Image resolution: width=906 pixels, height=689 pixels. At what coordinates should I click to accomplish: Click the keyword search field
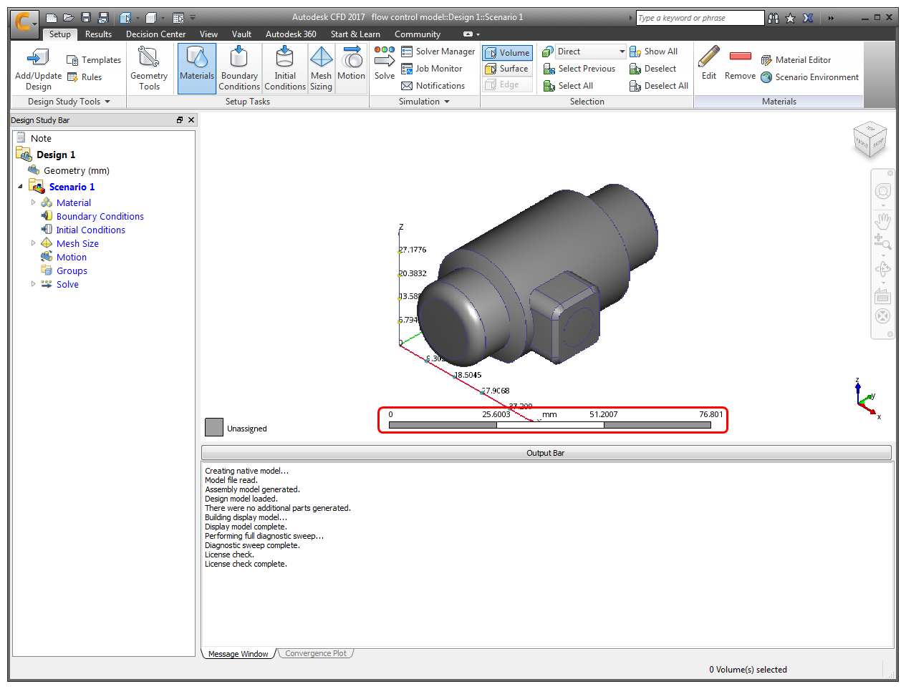pos(698,17)
